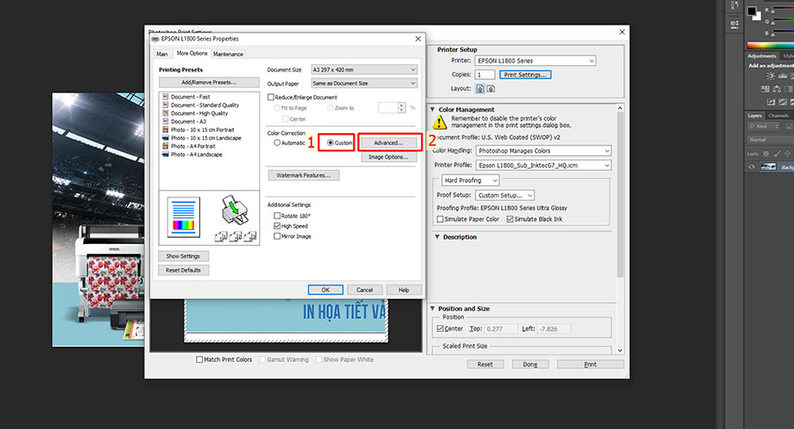Image resolution: width=794 pixels, height=429 pixels.
Task: Click the foreground color swatch
Action: pyautogui.click(x=752, y=11)
